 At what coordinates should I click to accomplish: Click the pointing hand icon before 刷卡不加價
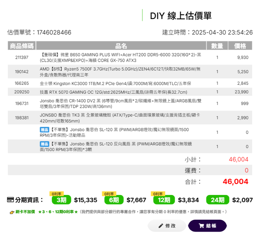pos(12,212)
